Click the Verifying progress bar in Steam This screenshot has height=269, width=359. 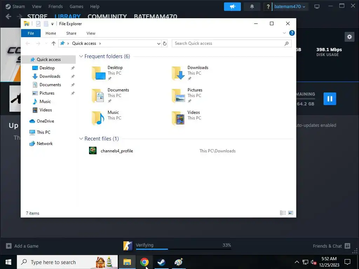click(x=183, y=249)
